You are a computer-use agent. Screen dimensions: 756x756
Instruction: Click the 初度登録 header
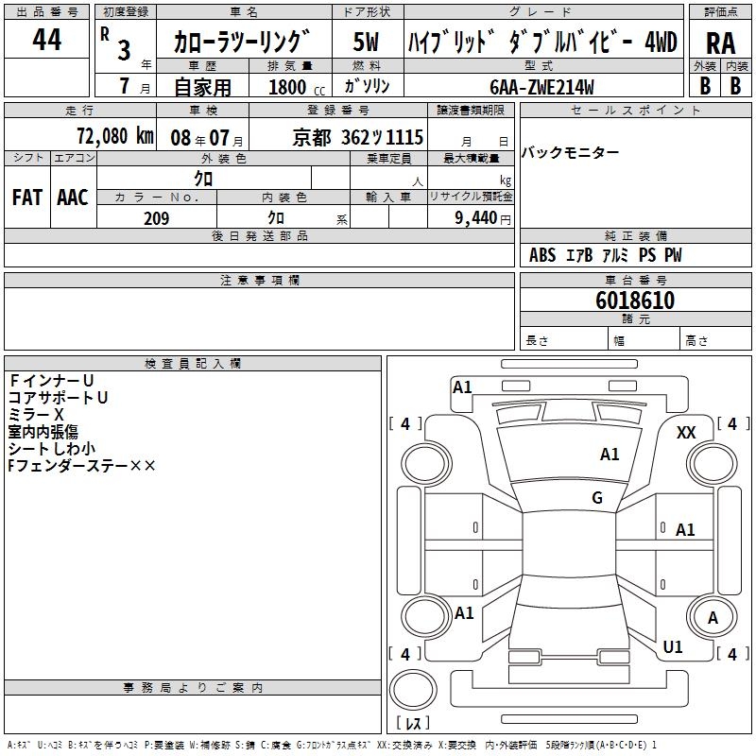[x=126, y=12]
